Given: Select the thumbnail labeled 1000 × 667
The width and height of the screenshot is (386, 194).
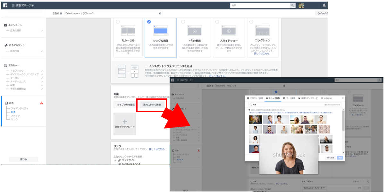Looking at the screenshot, I should tap(326, 139).
